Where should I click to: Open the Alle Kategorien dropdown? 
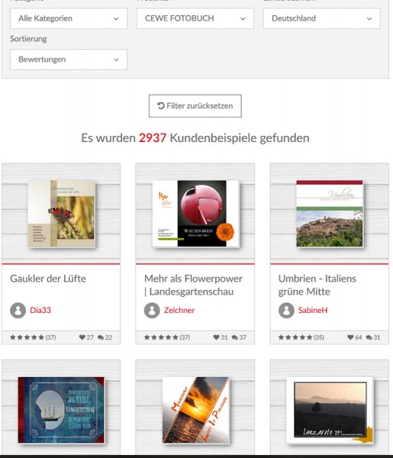point(69,18)
